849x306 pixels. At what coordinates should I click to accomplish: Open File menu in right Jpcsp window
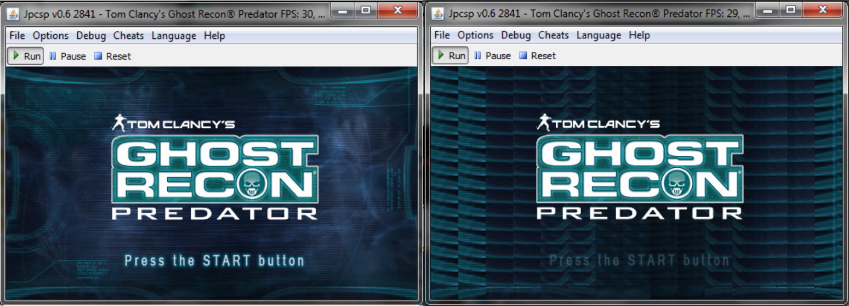[442, 35]
